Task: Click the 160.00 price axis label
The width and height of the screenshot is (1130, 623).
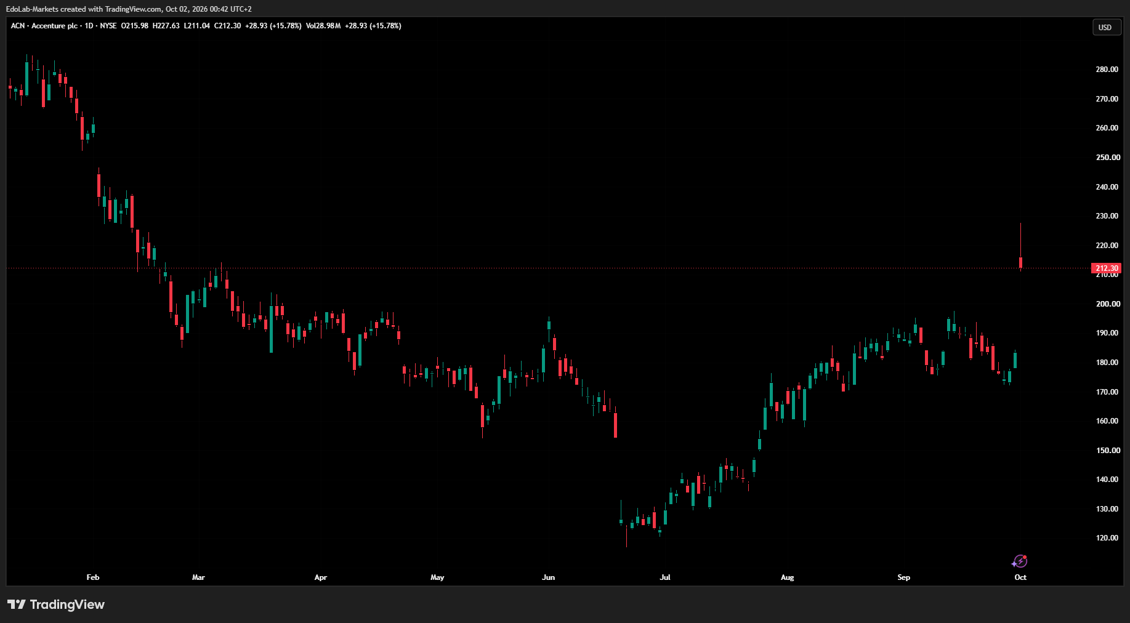Action: pyautogui.click(x=1107, y=421)
